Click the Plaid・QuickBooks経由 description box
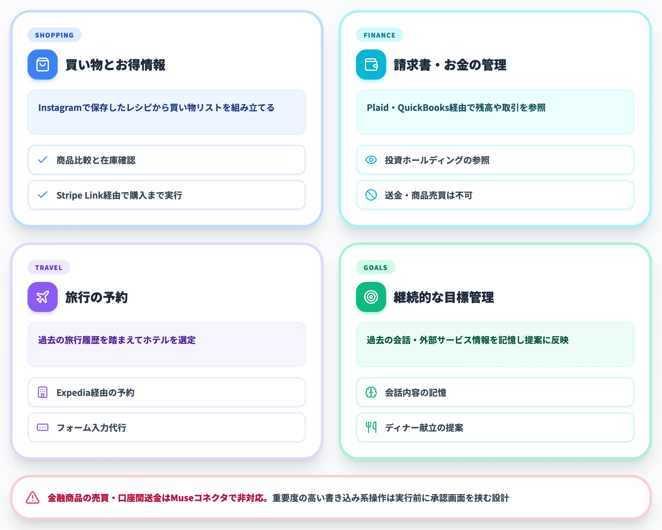Viewport: 662px width, 530px height. (x=495, y=112)
